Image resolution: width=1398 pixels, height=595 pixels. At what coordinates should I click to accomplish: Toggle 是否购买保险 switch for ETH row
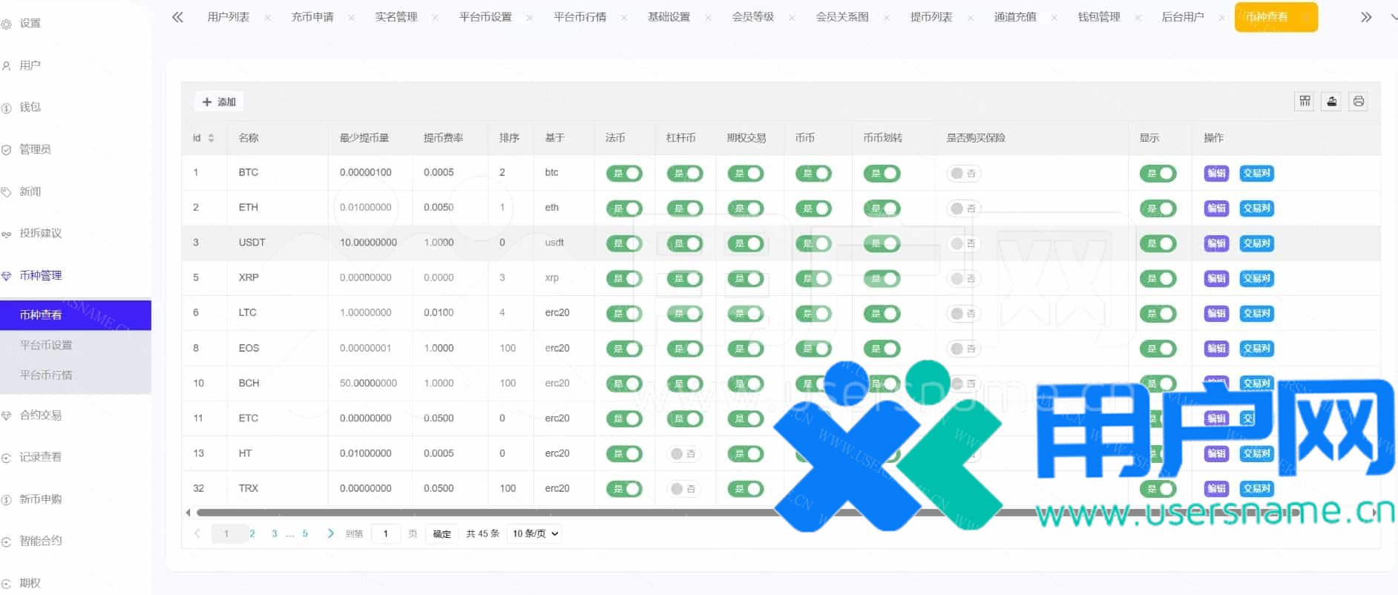[963, 208]
